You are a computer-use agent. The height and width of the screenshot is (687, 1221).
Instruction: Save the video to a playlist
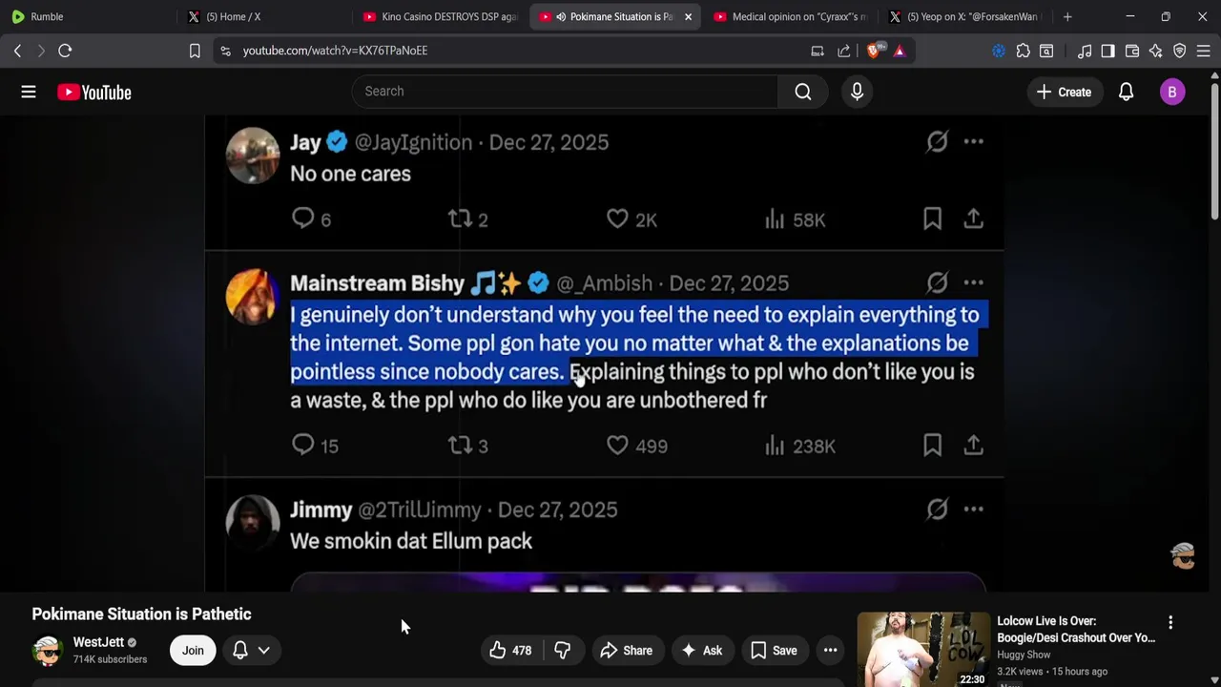[x=774, y=651]
